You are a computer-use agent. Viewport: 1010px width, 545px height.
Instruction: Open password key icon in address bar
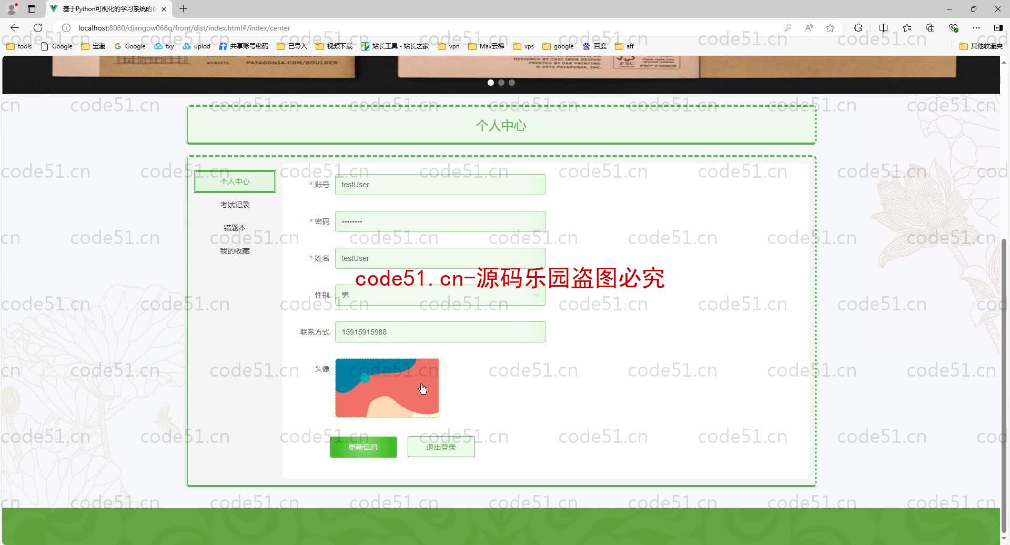coord(787,28)
